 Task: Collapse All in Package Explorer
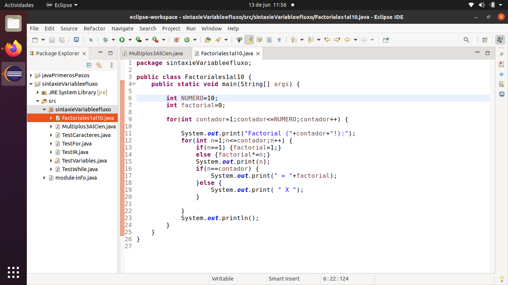(x=89, y=65)
